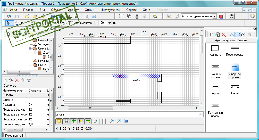
Task: Click the first open folder icon
Action: 27,16
